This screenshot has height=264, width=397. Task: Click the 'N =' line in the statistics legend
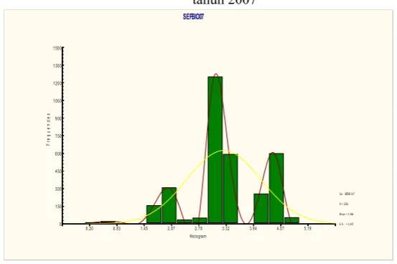point(344,204)
